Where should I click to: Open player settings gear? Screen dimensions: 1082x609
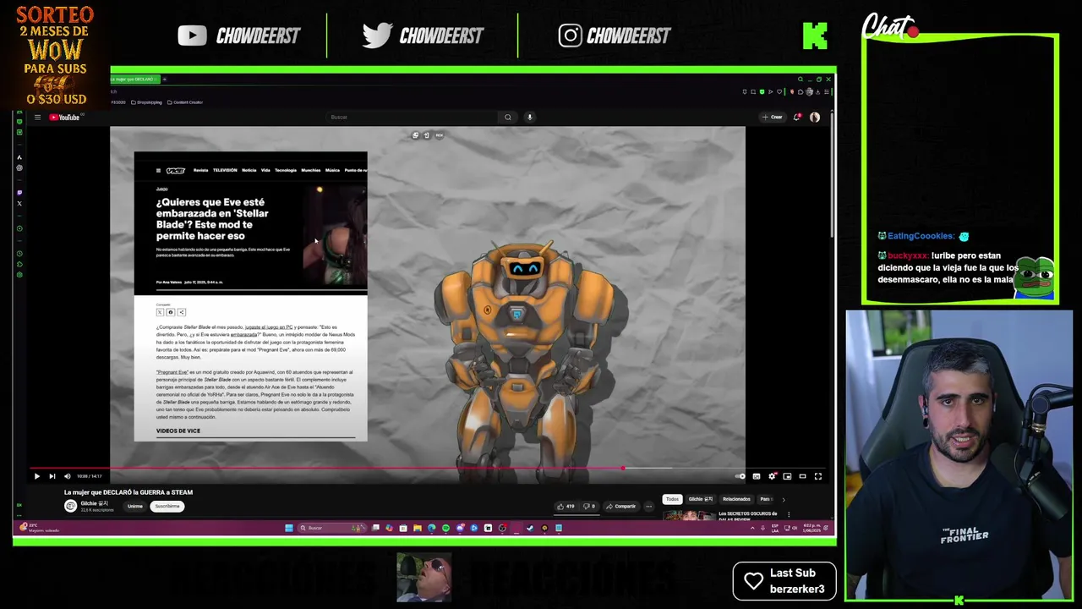click(x=772, y=476)
